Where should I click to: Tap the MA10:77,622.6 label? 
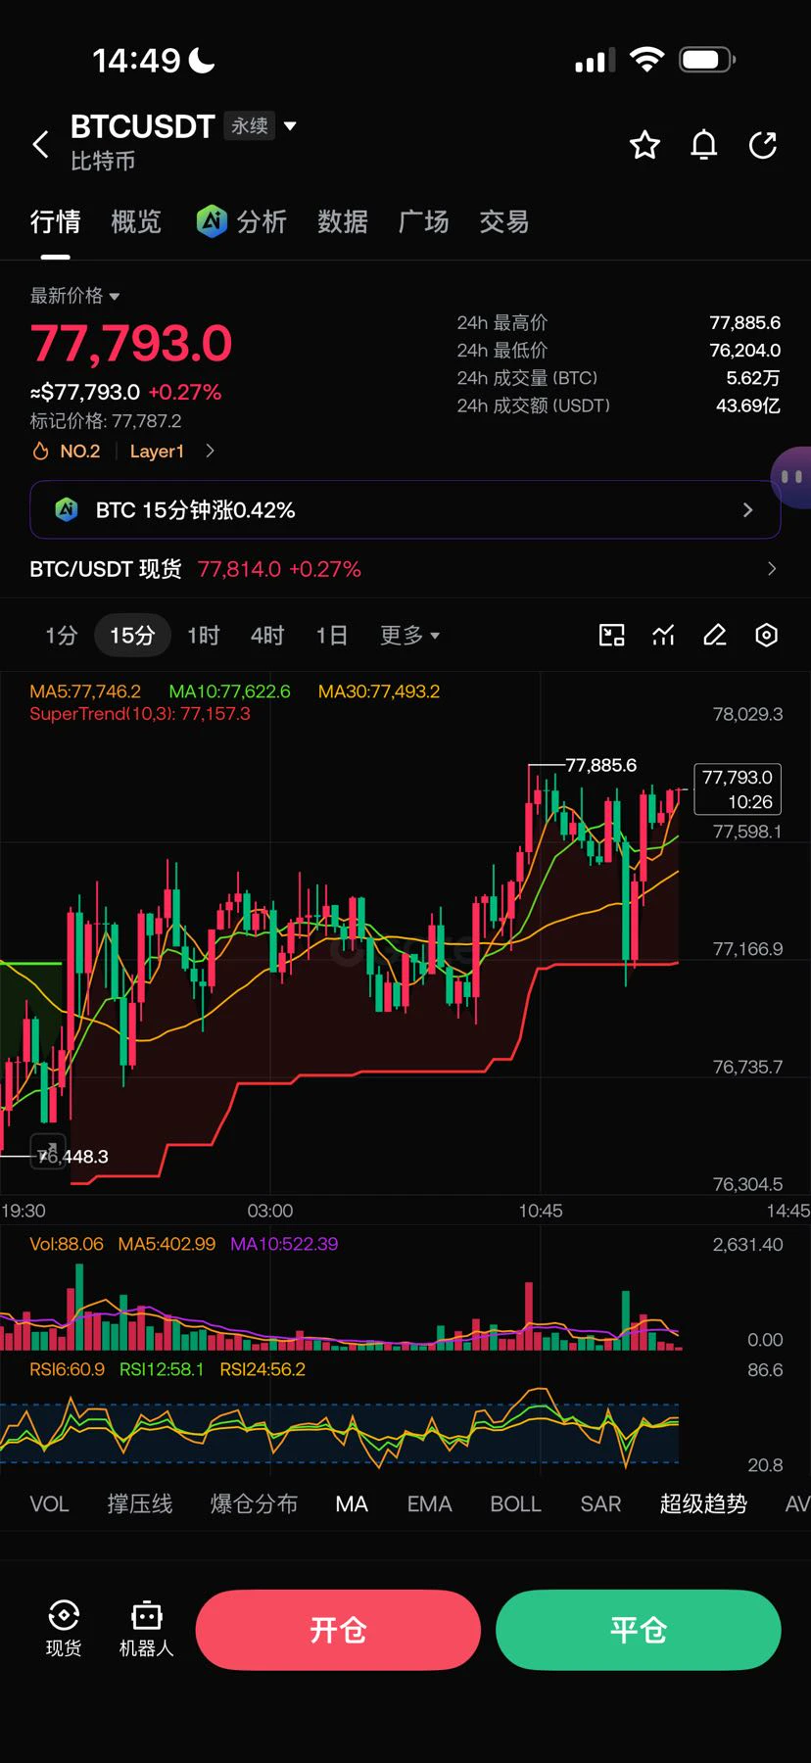click(229, 691)
